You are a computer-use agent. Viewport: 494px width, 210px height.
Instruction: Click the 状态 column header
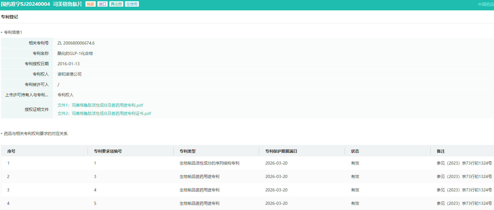tap(355, 151)
